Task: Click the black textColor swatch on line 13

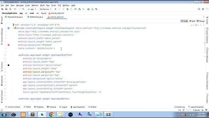Action: coord(8,65)
